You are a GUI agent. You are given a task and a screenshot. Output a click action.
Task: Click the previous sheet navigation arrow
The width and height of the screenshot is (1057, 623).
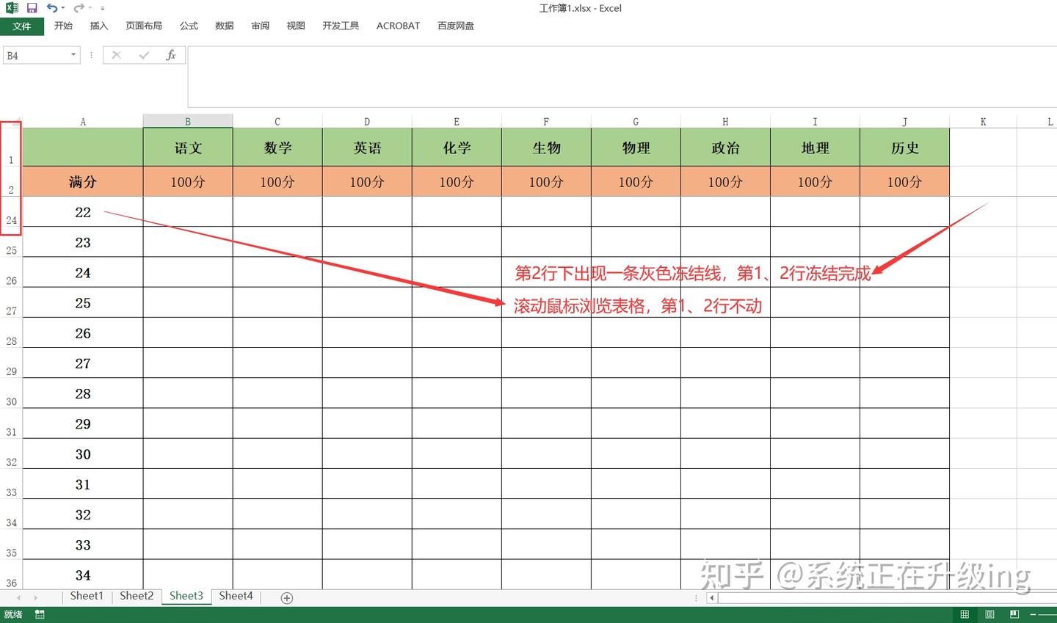pyautogui.click(x=18, y=597)
